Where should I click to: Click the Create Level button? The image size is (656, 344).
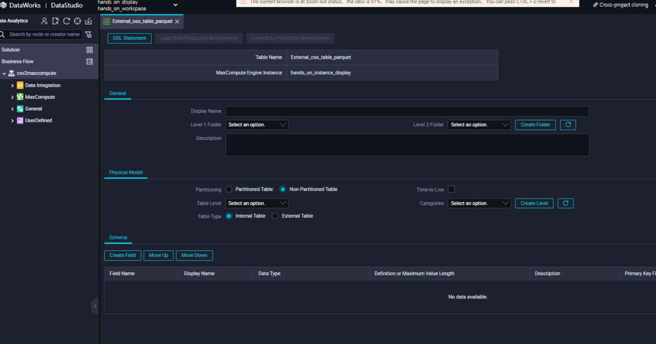pos(534,203)
